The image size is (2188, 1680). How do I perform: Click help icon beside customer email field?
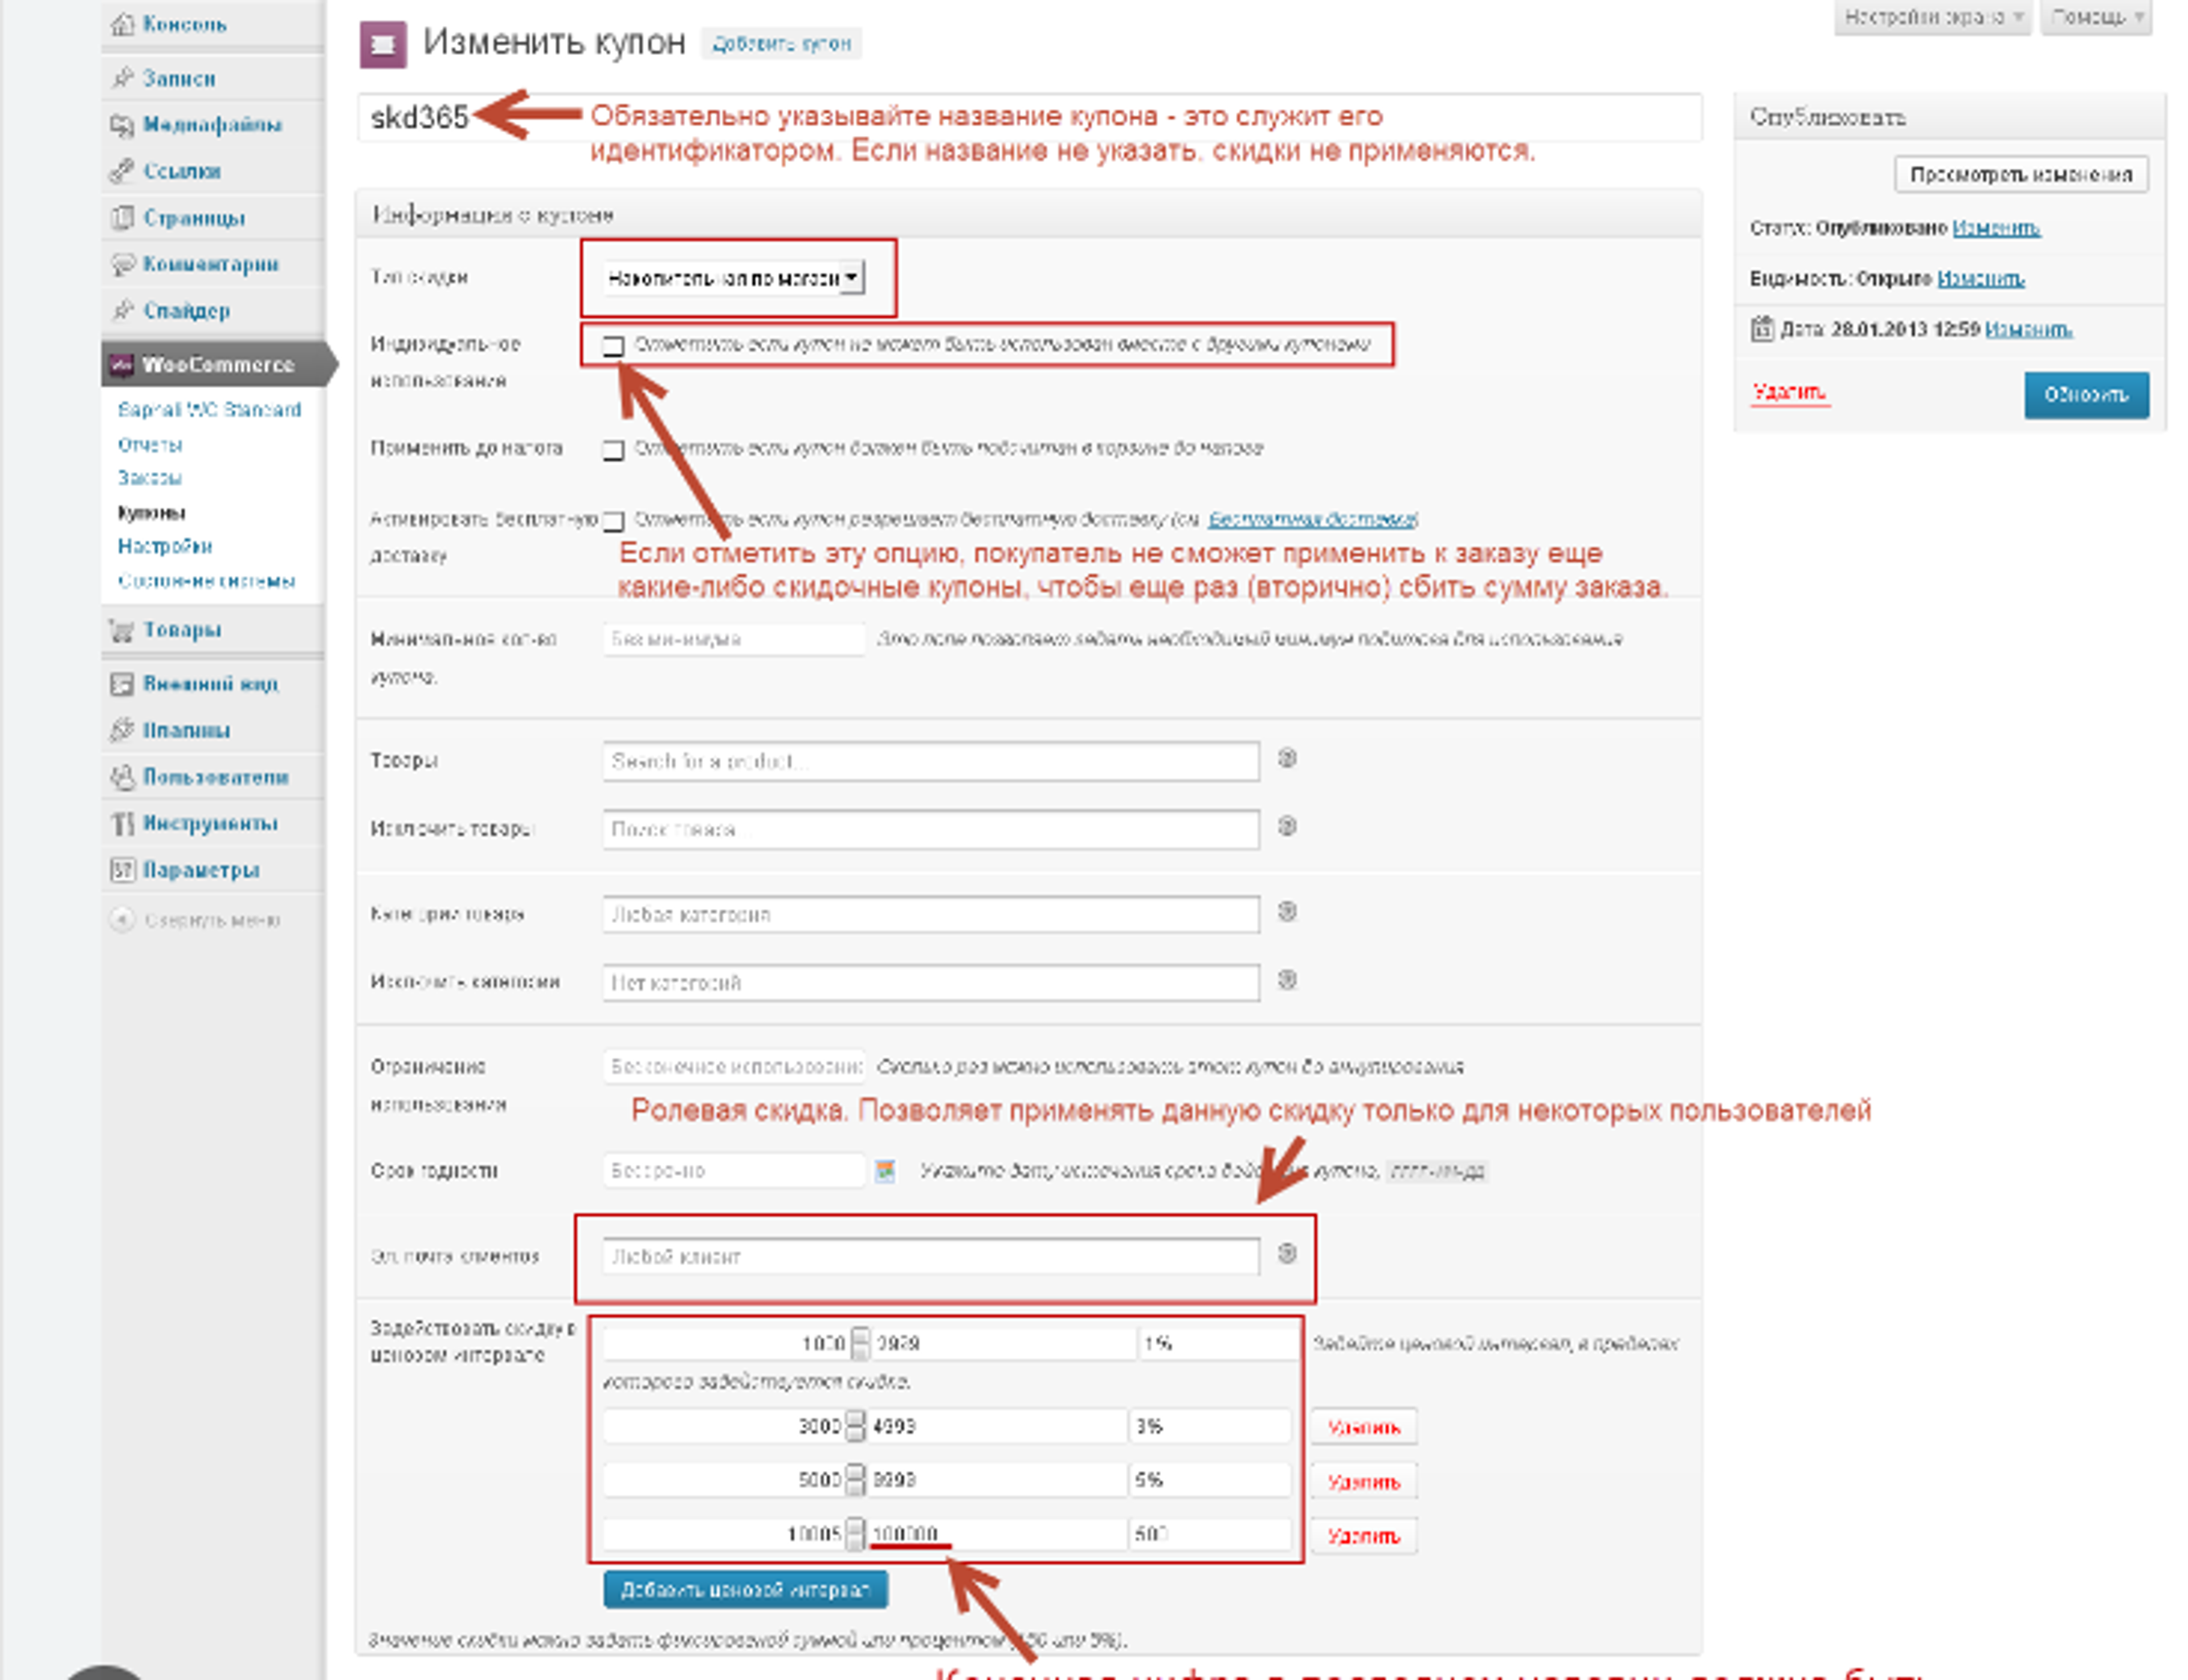pos(1287,1253)
